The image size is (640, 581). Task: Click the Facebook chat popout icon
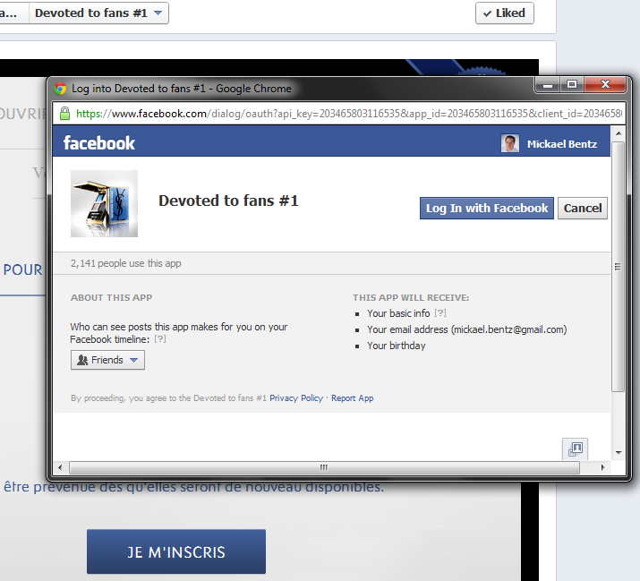[x=575, y=449]
